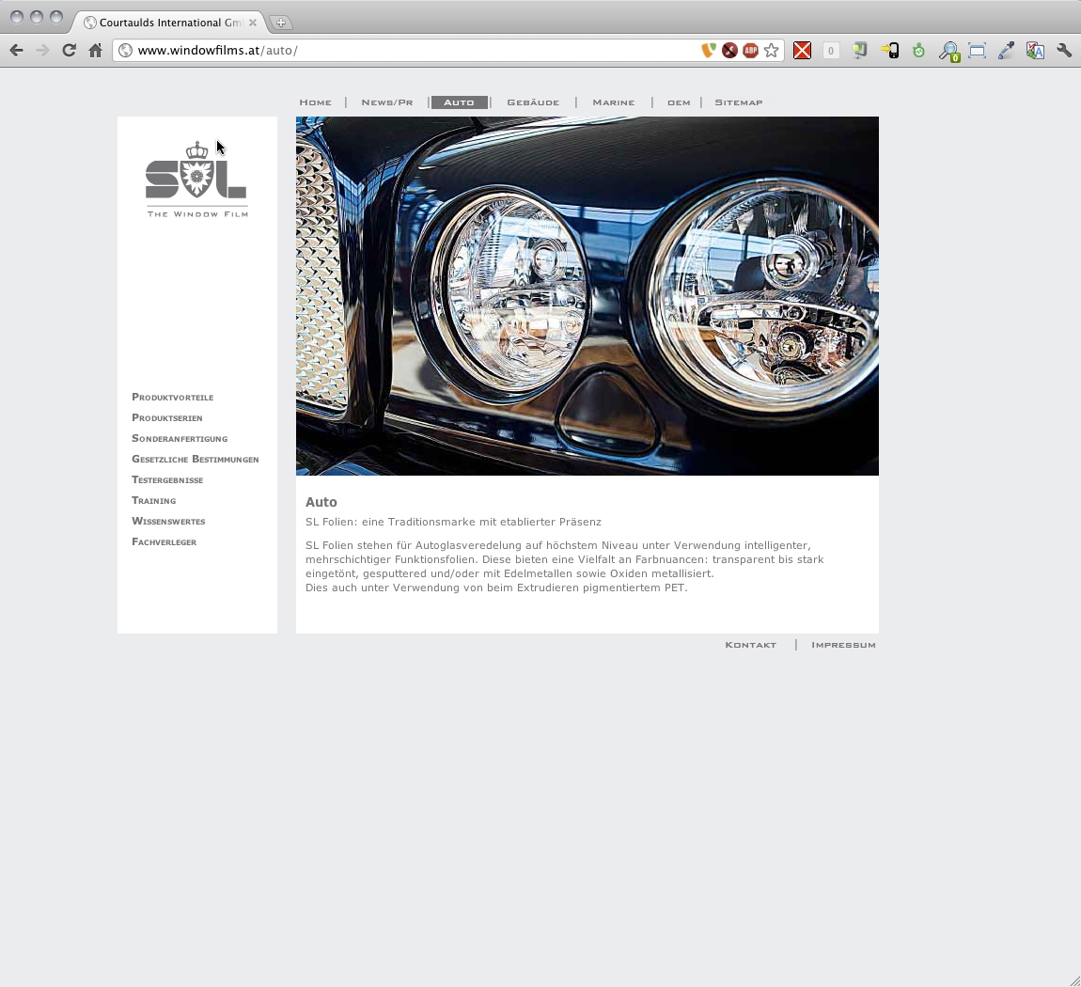Click the Impressum footer link
This screenshot has height=987, width=1081.
coord(843,645)
